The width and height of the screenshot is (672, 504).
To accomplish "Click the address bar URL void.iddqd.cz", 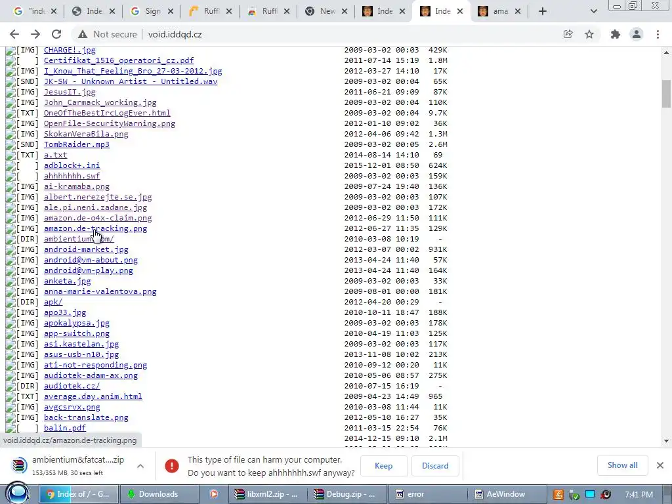I will (x=175, y=34).
